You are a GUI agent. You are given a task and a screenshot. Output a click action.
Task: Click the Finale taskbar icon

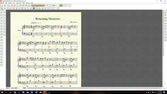coord(45,92)
